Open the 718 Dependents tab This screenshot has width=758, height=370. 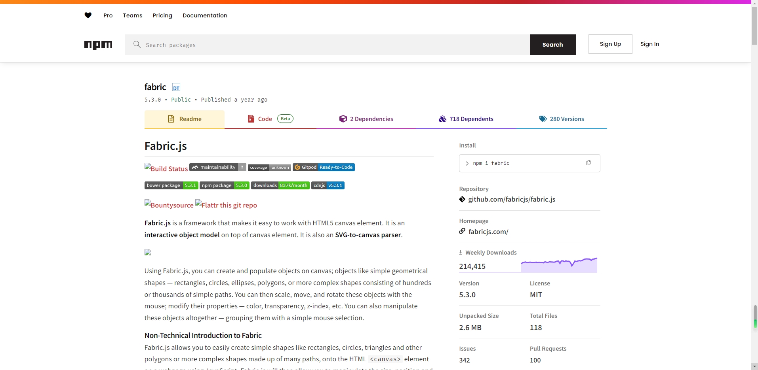pyautogui.click(x=466, y=119)
